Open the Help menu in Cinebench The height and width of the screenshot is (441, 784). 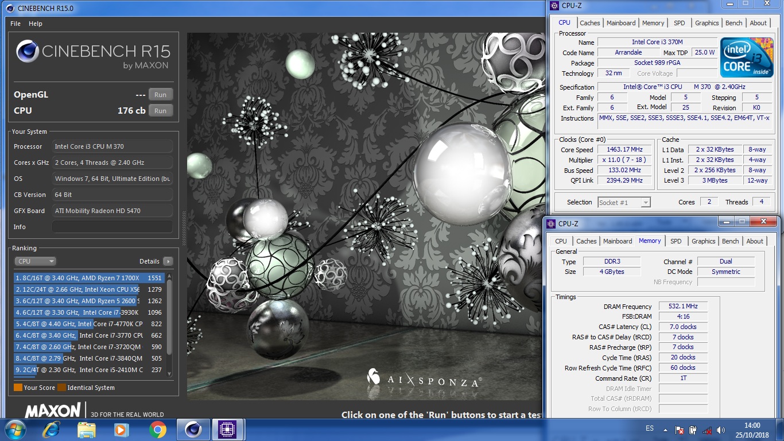36,24
